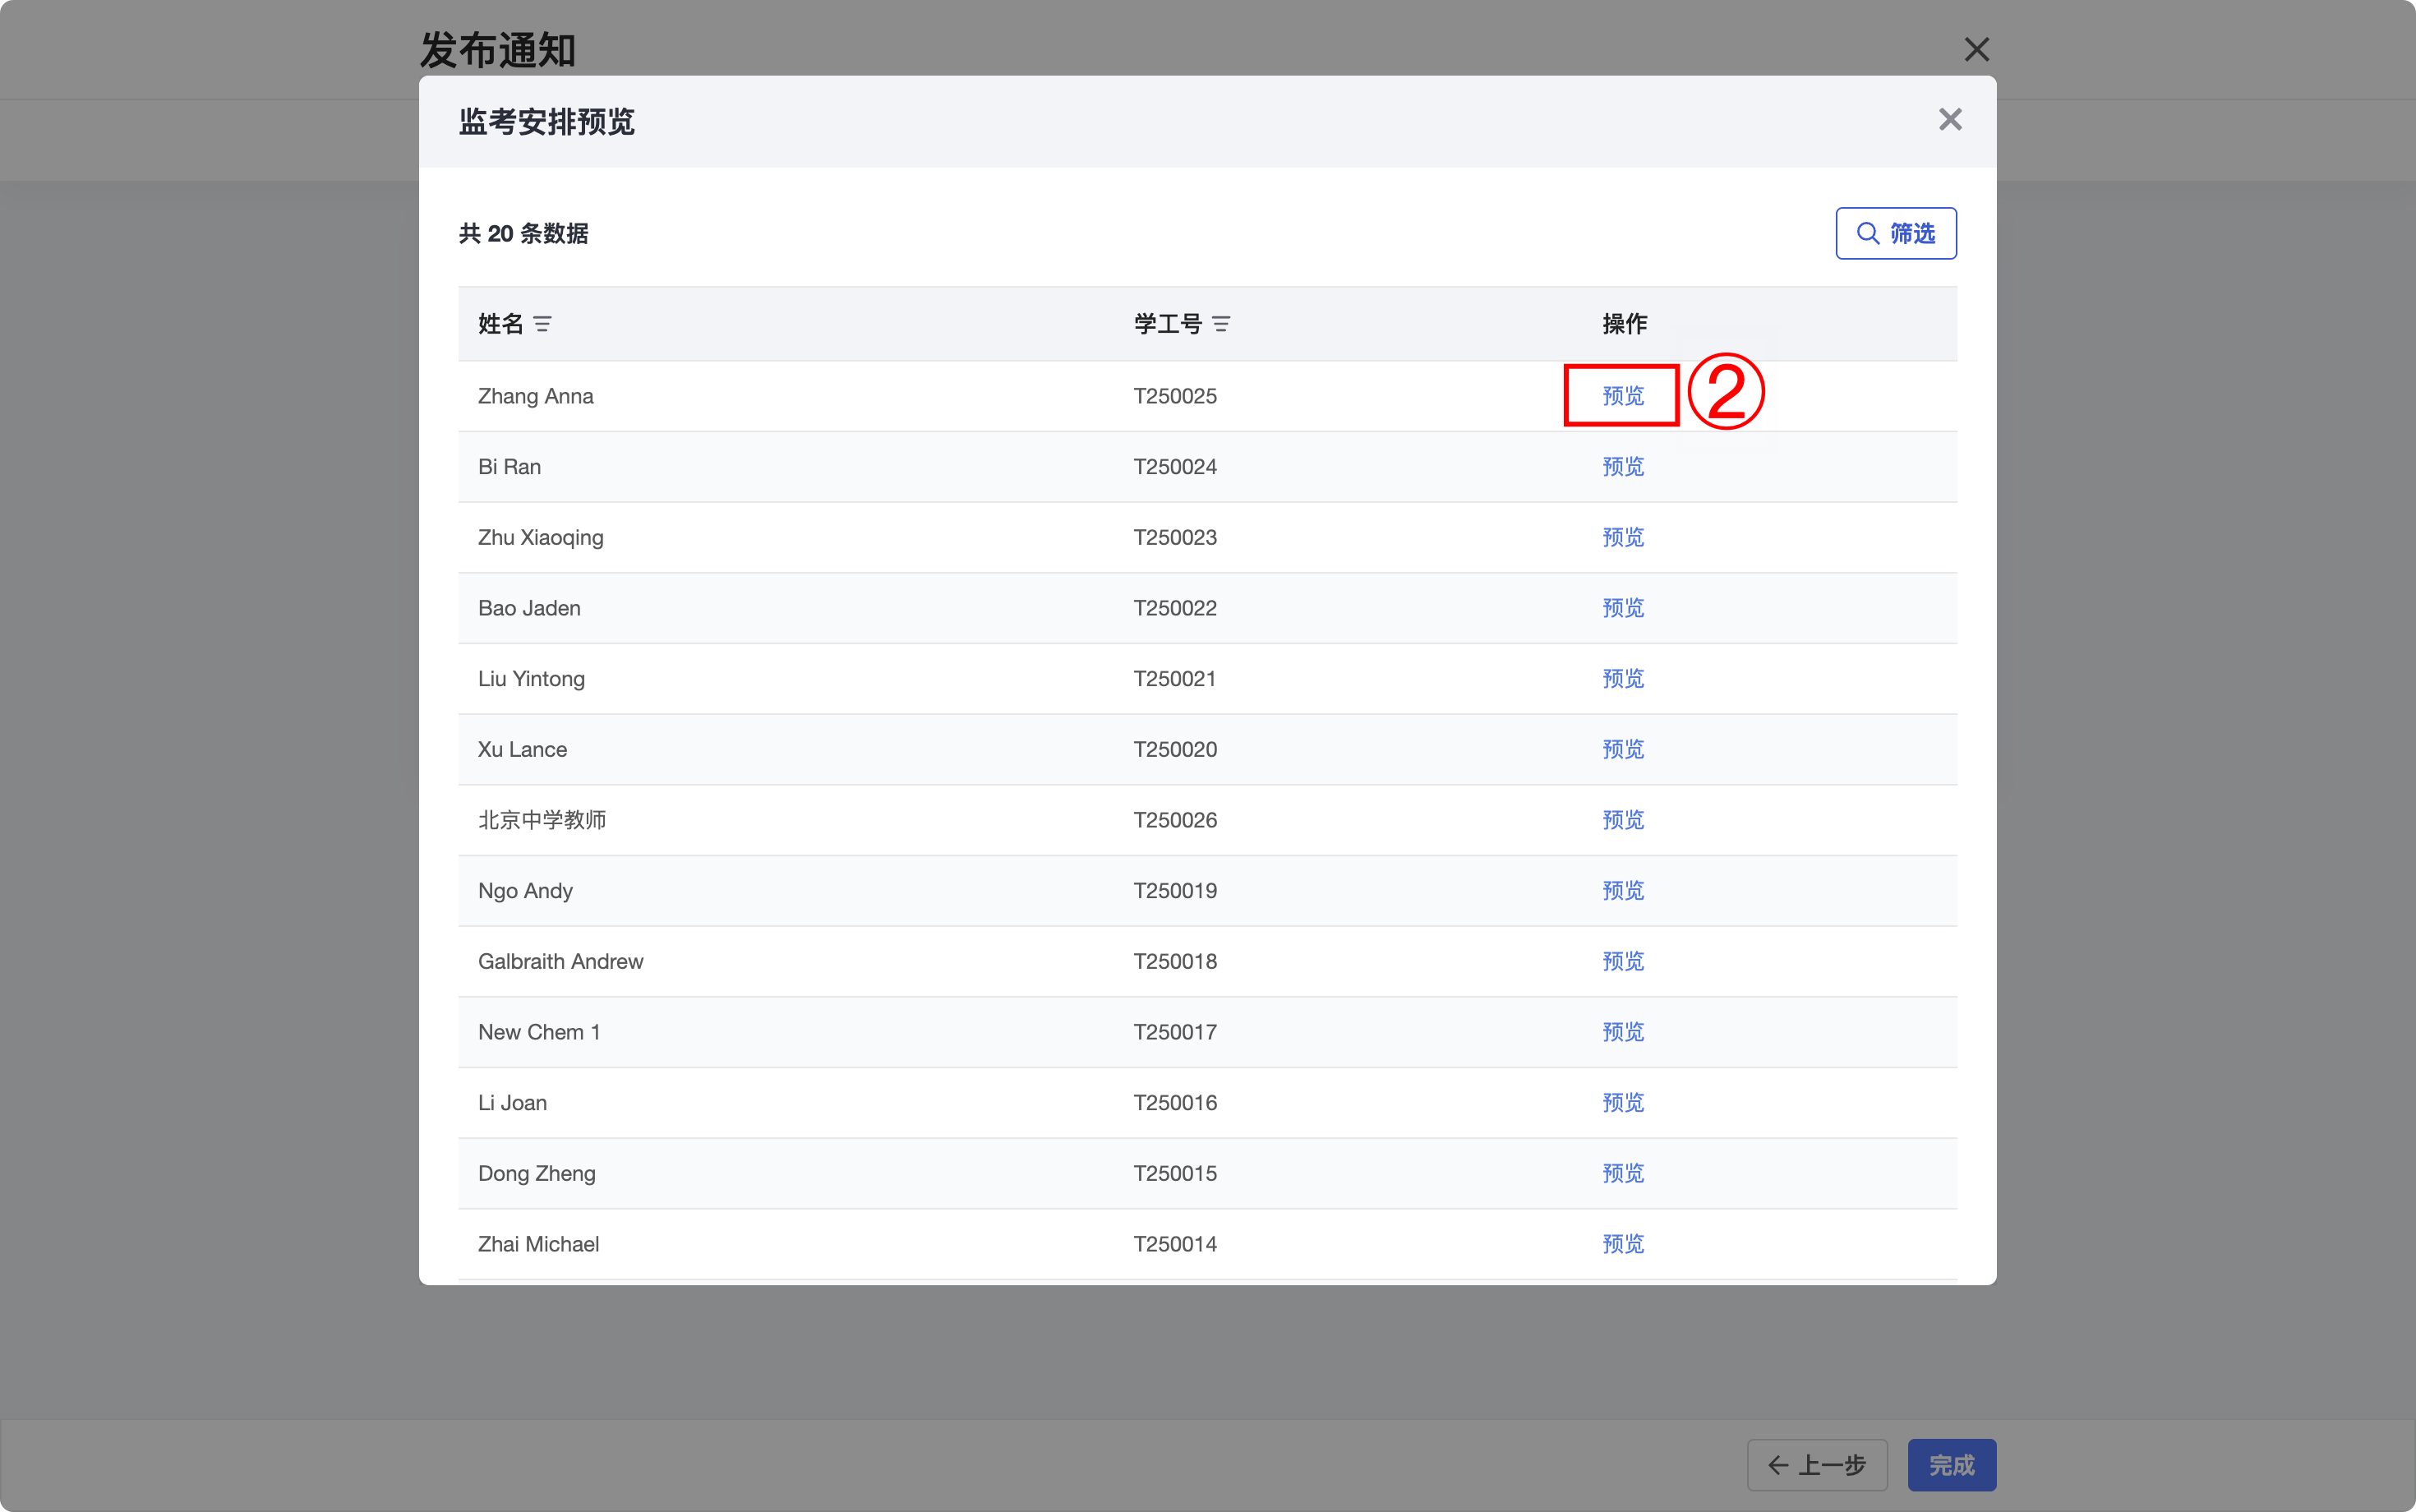This screenshot has width=2416, height=1512.
Task: Select the ID T250017
Action: [x=1175, y=1032]
